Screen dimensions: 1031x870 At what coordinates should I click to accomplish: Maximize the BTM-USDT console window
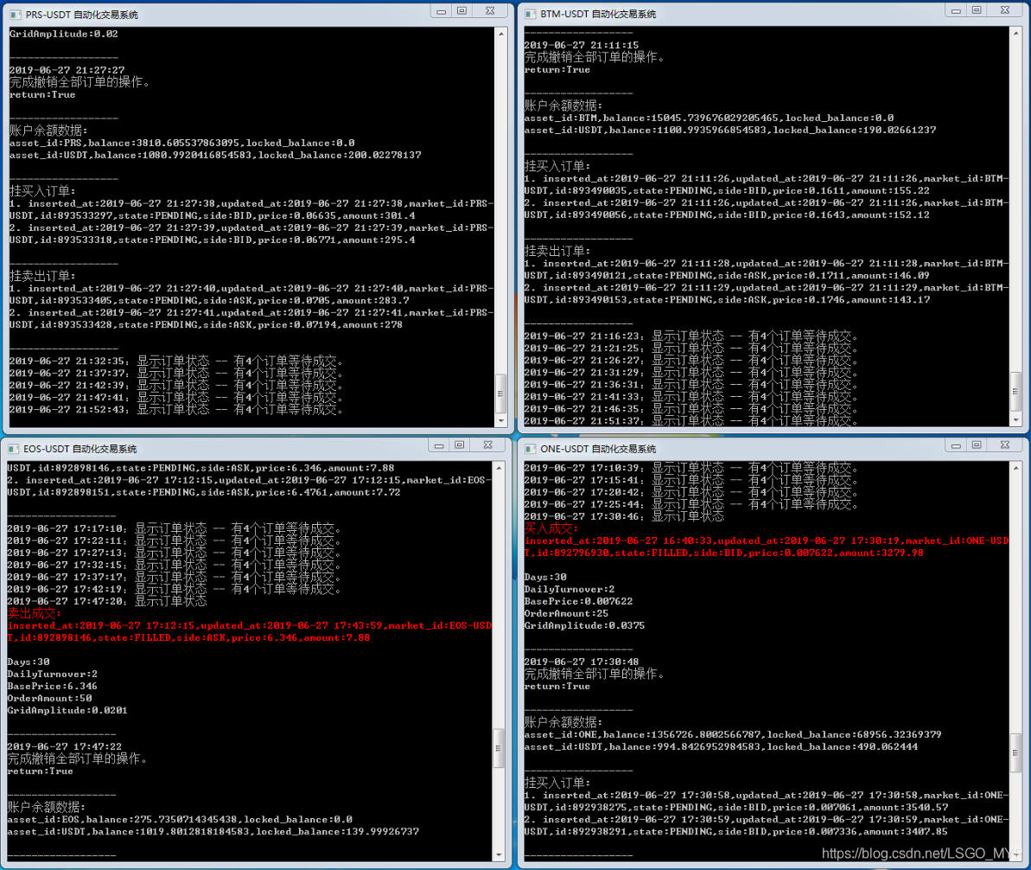[x=977, y=10]
